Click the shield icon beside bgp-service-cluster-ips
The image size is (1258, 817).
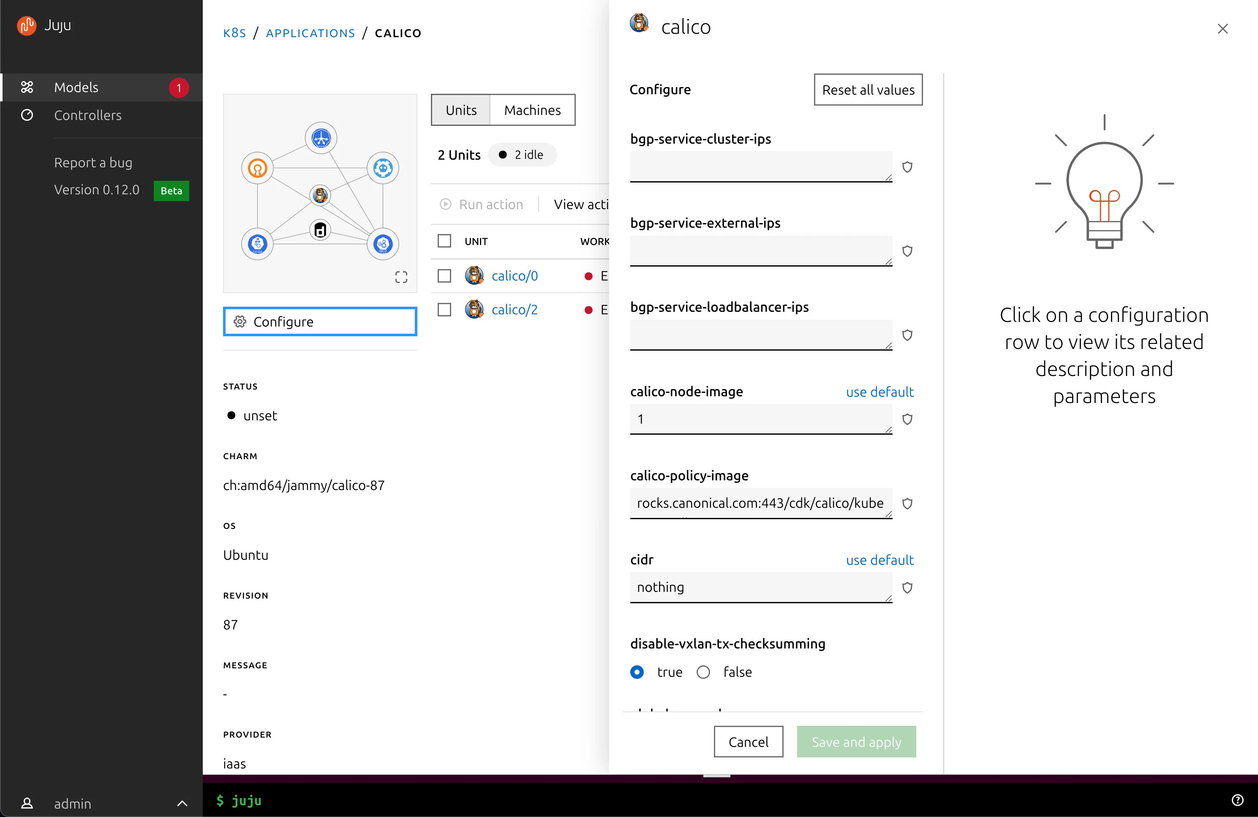click(x=907, y=167)
